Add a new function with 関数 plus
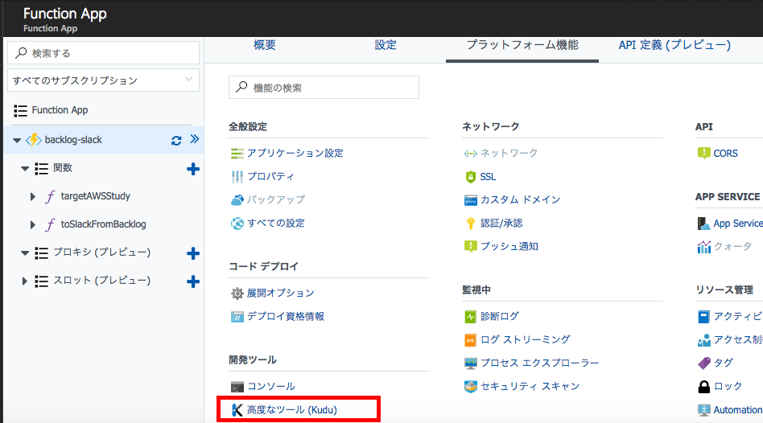 point(193,169)
